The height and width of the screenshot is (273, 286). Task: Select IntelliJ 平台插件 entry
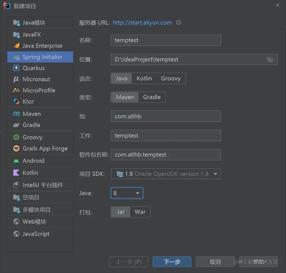tap(40, 185)
